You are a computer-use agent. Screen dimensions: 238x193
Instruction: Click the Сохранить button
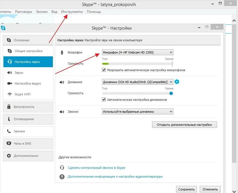[x=186, y=189]
